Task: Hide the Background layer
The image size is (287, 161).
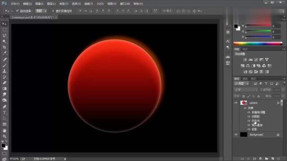Action: pos(236,135)
